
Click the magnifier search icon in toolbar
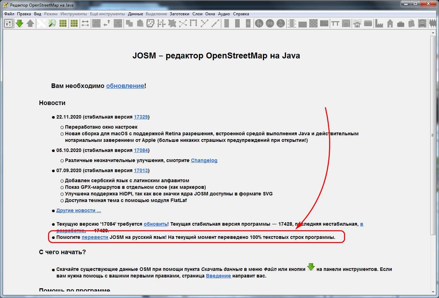pyautogui.click(x=52, y=23)
